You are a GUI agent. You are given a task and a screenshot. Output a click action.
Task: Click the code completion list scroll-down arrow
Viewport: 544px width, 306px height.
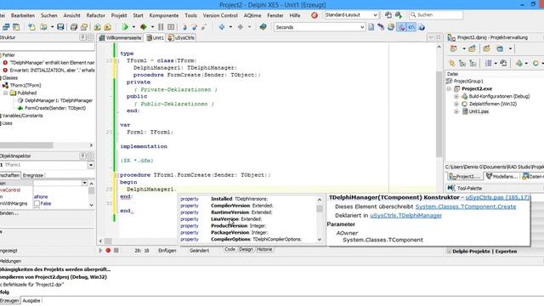[x=320, y=240]
